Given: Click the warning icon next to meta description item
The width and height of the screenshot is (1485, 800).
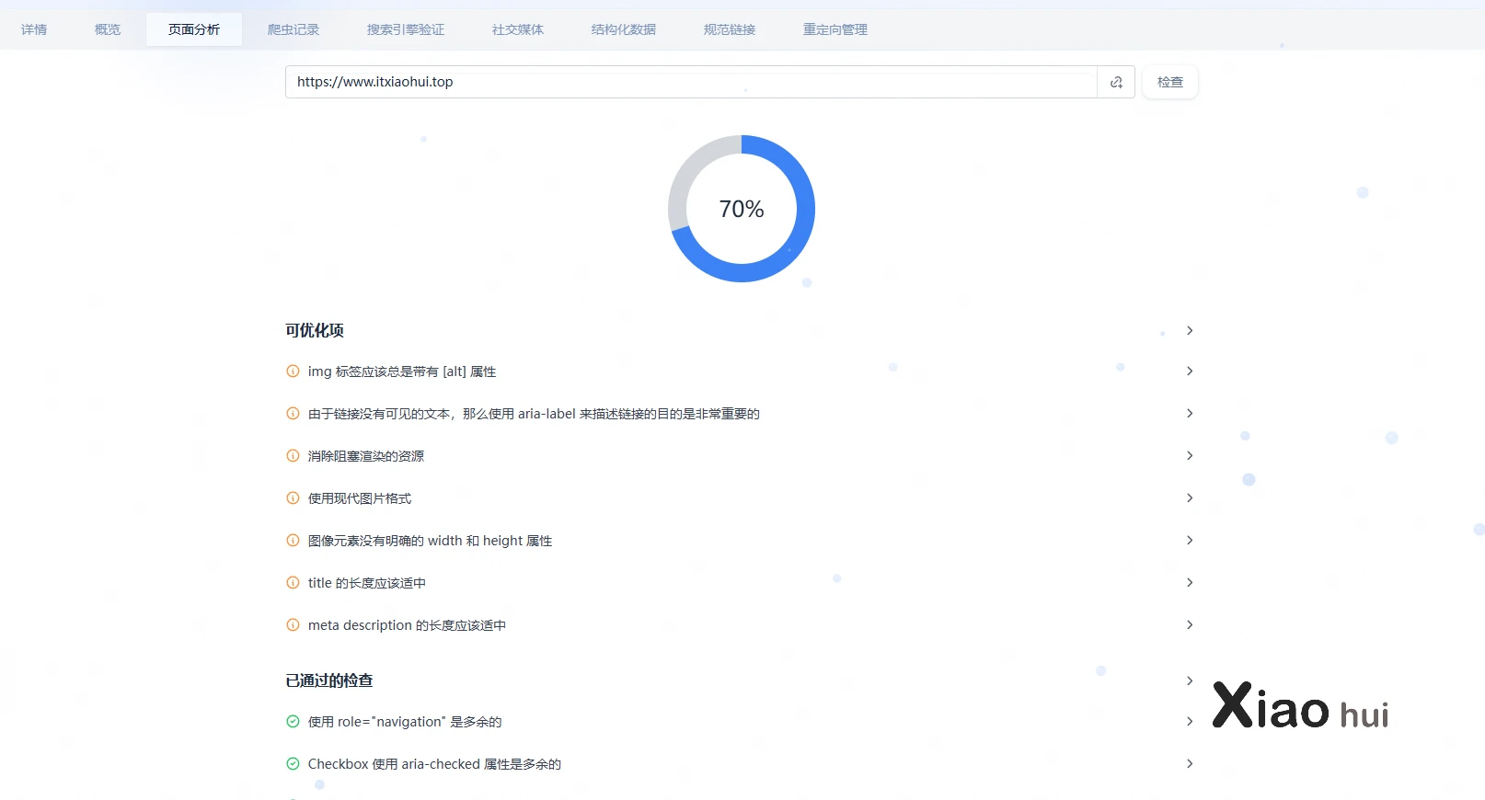Looking at the screenshot, I should tap(293, 625).
